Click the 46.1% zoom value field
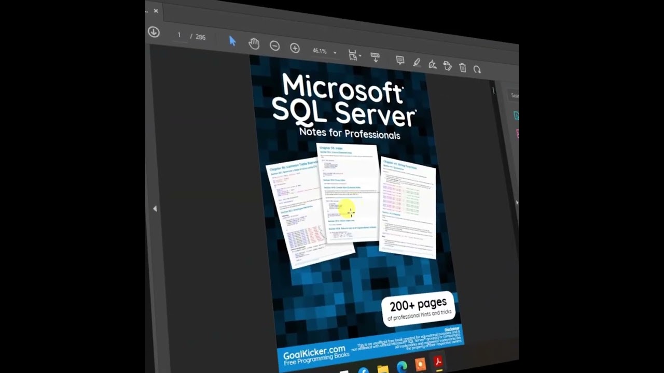The height and width of the screenshot is (373, 664). tap(320, 51)
